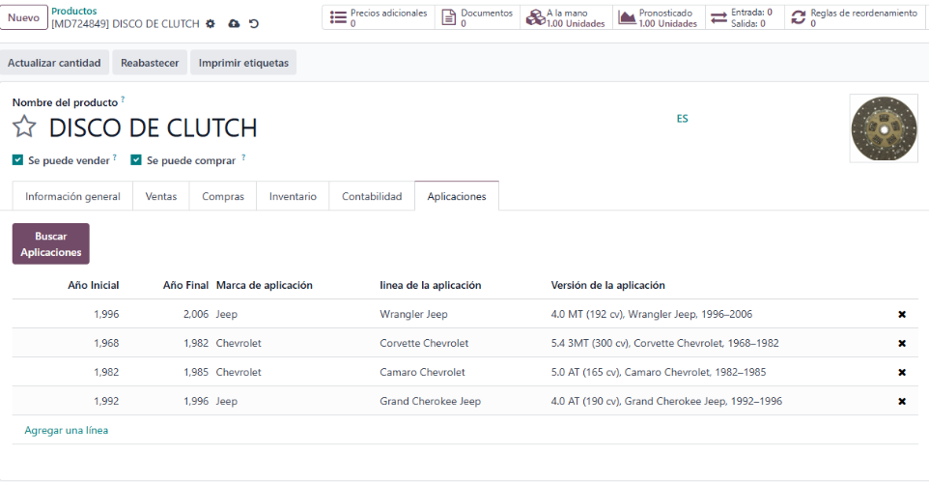Viewport: 929px width, 482px height.
Task: Uncheck the Se puede vender checkbox
Action: (x=18, y=160)
